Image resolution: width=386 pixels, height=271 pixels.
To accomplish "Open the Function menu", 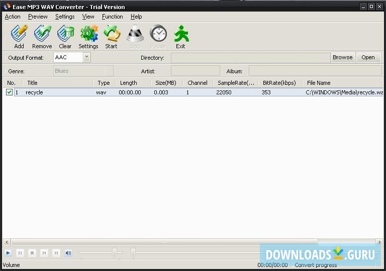I will click(112, 17).
